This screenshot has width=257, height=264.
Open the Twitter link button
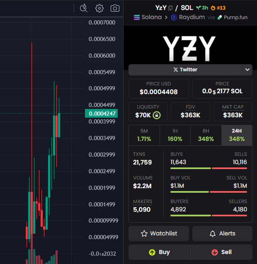(185, 70)
